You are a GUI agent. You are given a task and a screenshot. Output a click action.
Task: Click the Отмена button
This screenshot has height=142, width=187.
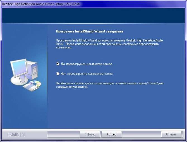171,134
